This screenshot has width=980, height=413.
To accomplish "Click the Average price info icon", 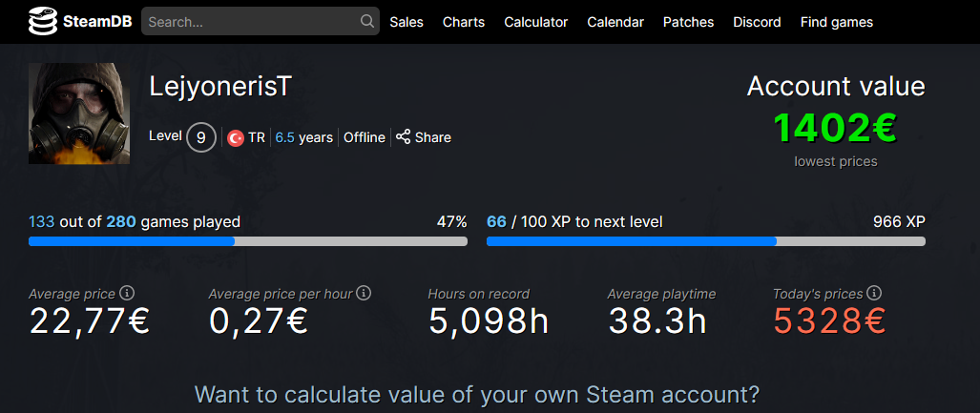I will coord(127,294).
